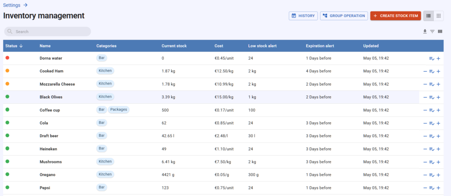This screenshot has height=196, width=451.
Task: Open the Oregano item name
Action: [x=48, y=175]
